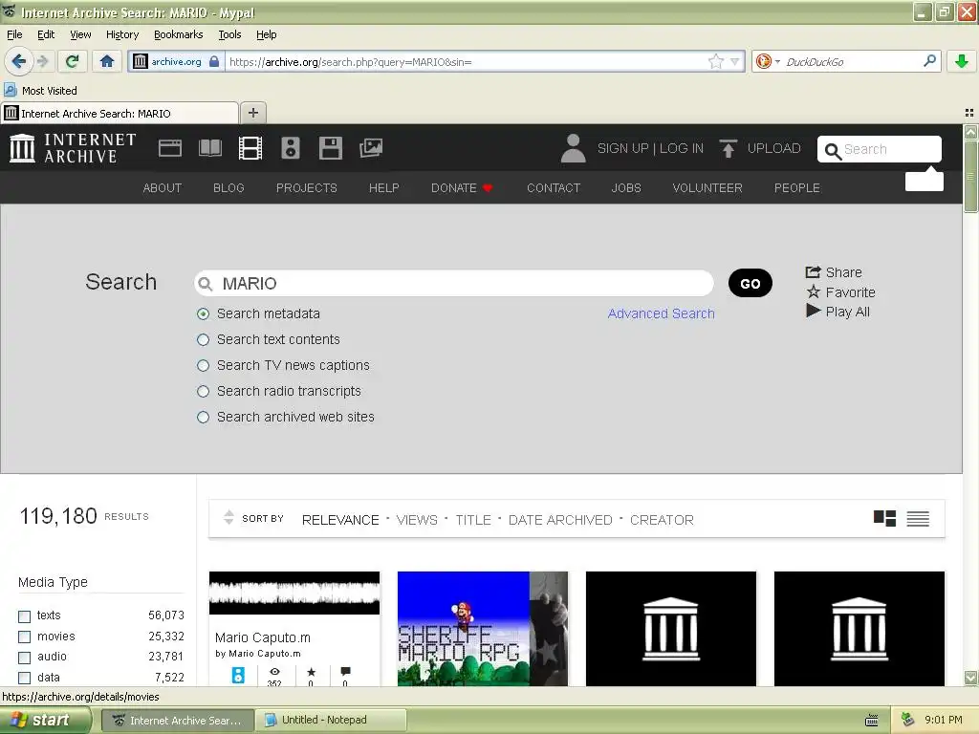Click the DuckDuckGo search magnifier icon

929,60
